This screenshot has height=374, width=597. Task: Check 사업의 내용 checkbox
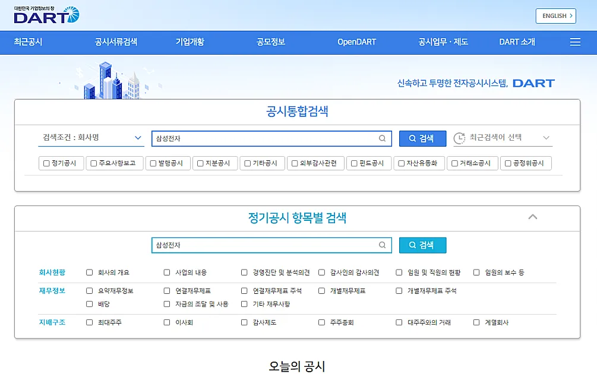(x=167, y=272)
